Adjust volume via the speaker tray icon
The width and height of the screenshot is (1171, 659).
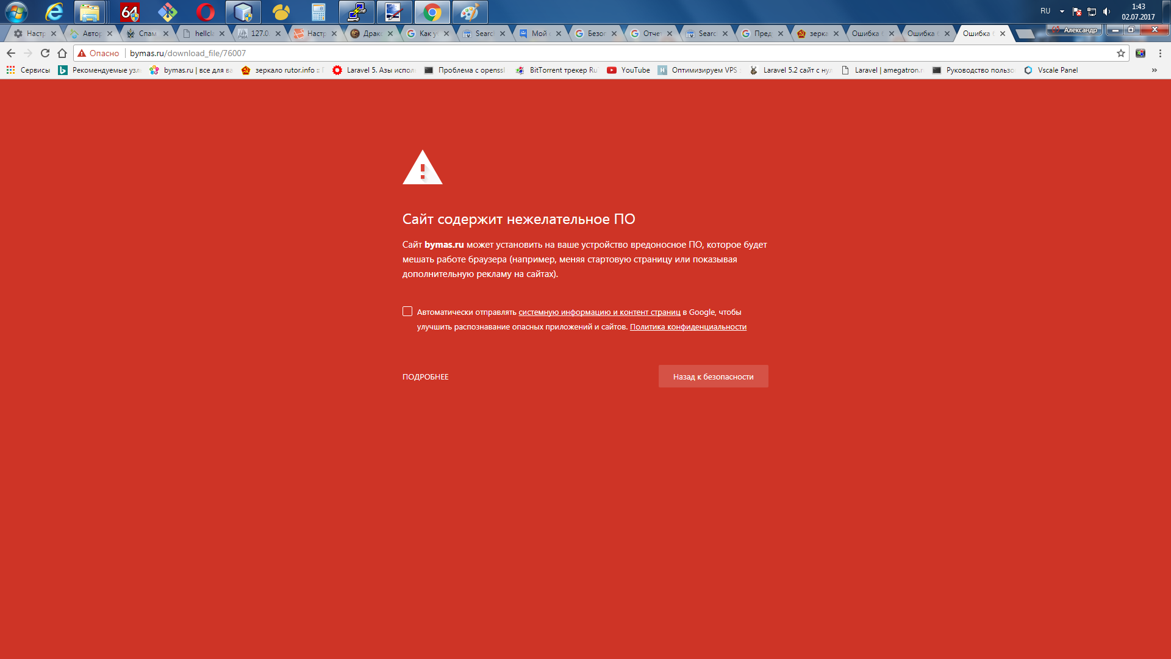1107,12
